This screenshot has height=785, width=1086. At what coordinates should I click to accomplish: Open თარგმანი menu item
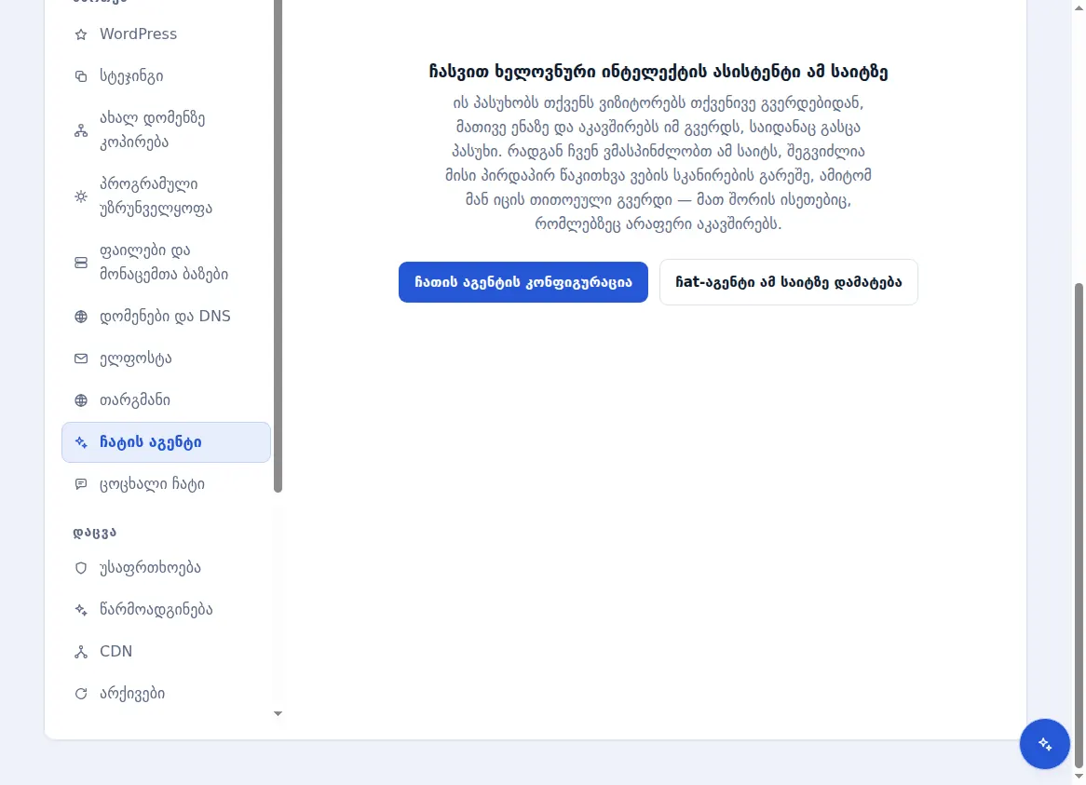tap(166, 400)
